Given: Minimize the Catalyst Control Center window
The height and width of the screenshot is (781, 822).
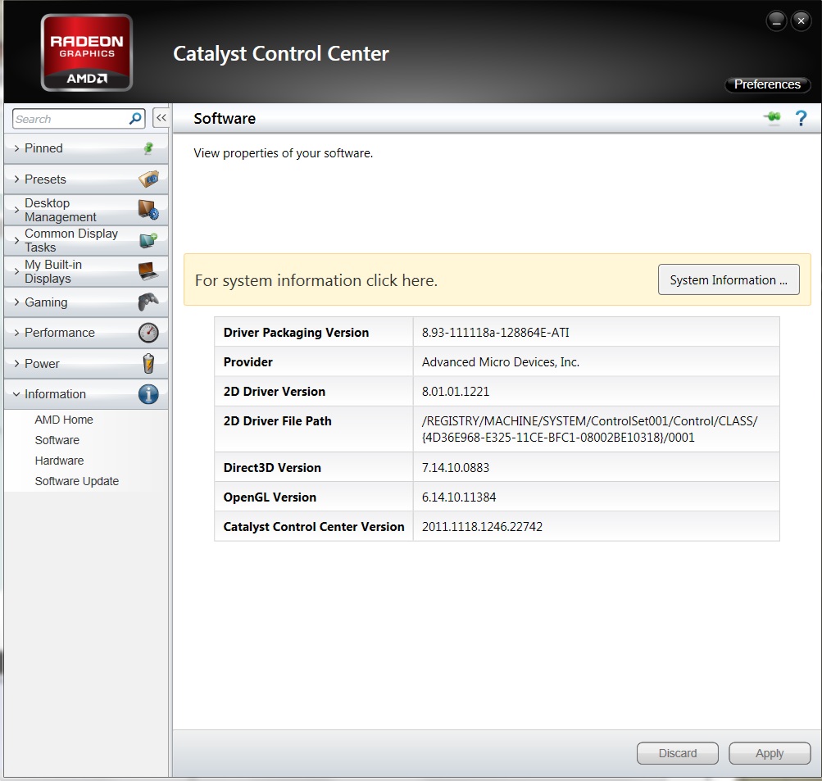Looking at the screenshot, I should 776,21.
